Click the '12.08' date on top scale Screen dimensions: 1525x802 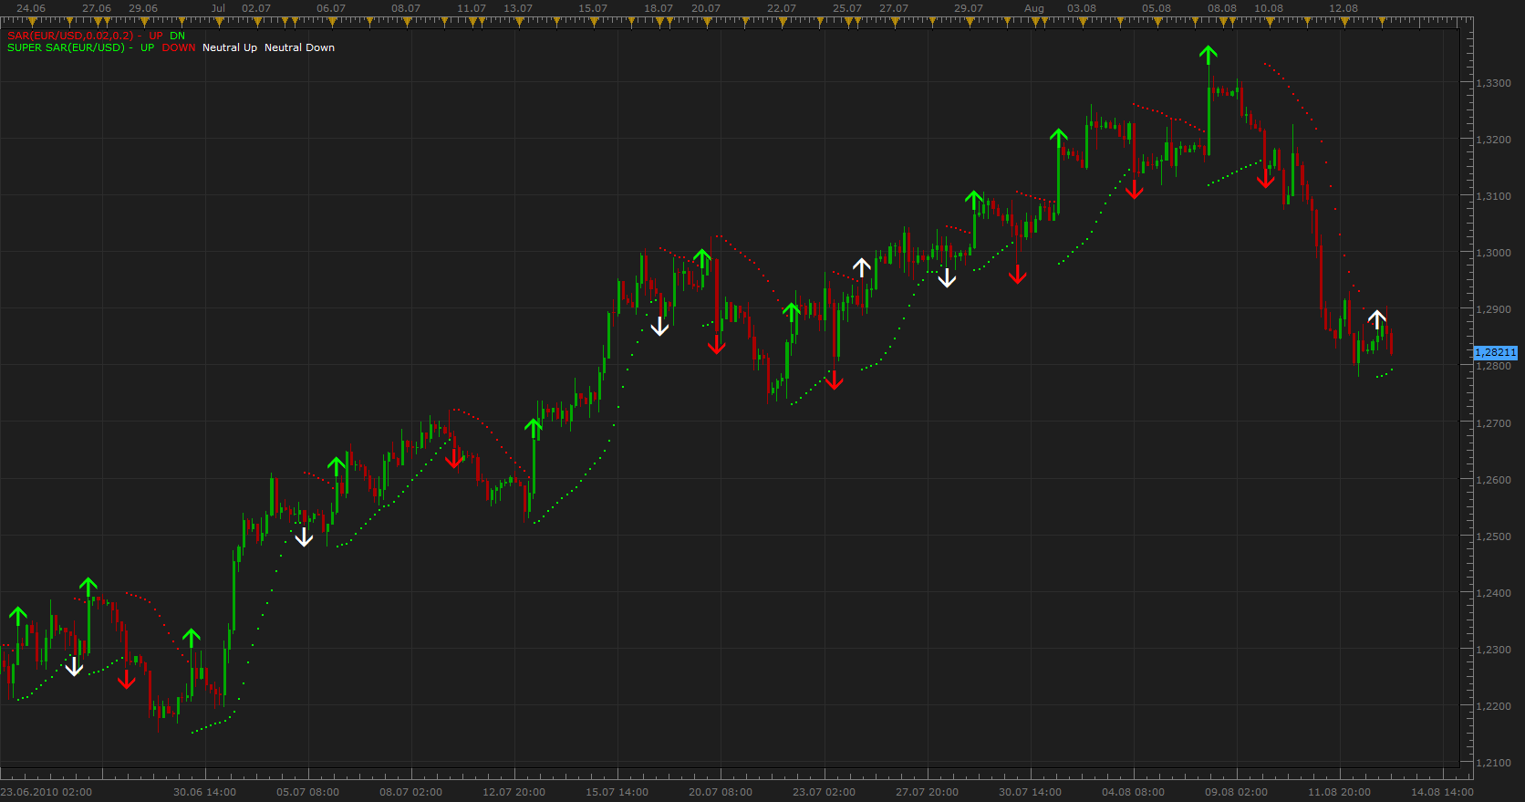(x=1343, y=8)
